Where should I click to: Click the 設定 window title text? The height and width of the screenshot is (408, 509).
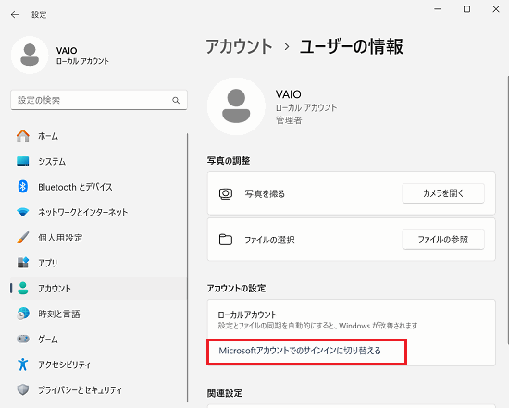(39, 15)
